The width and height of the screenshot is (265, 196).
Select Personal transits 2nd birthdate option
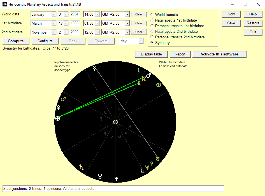(x=178, y=37)
